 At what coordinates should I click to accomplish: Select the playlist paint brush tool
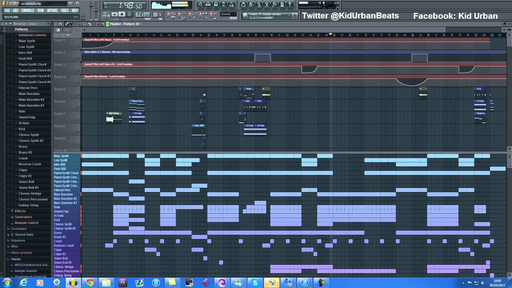(x=71, y=24)
